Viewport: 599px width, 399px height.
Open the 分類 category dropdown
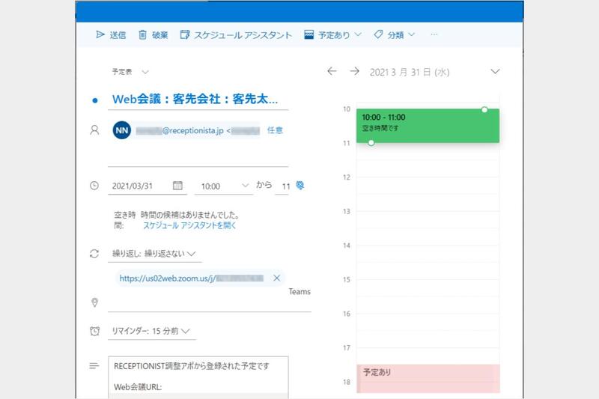pos(395,34)
